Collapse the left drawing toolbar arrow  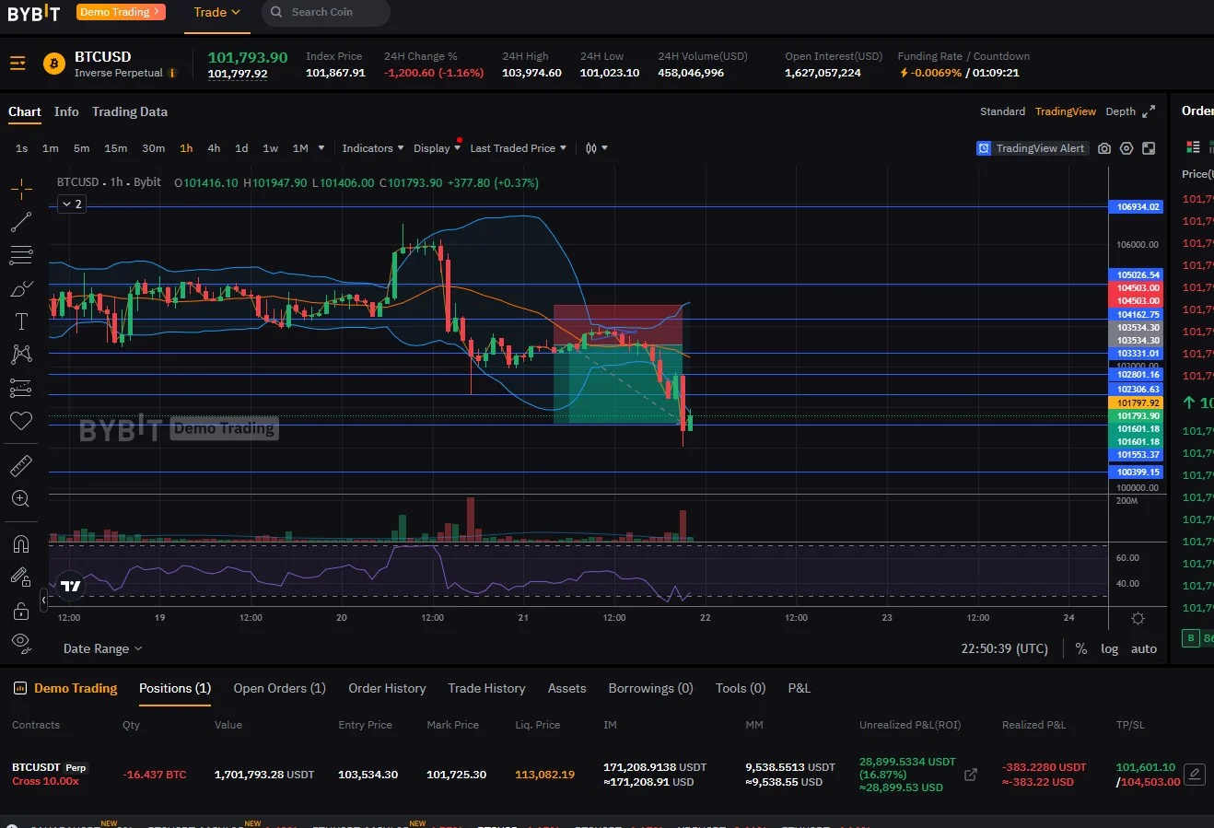pyautogui.click(x=44, y=601)
